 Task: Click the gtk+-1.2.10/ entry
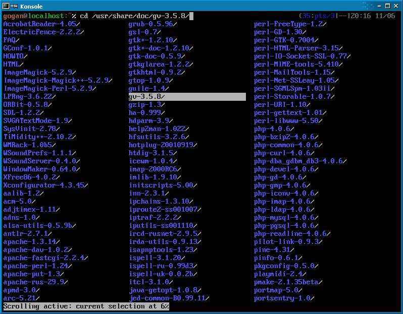click(153, 40)
